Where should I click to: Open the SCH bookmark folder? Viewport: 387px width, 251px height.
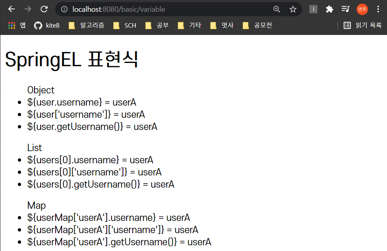(125, 25)
